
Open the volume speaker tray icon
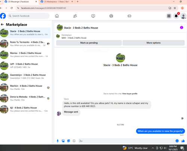pyautogui.click(x=165, y=148)
